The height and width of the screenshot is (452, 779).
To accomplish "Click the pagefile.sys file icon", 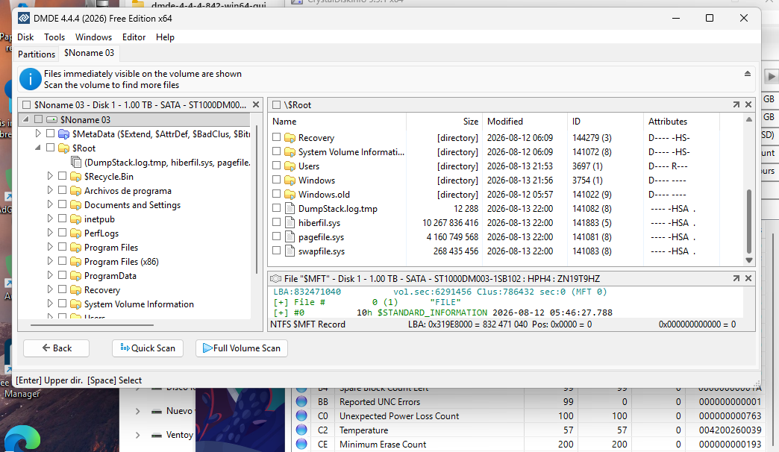I will pos(290,237).
